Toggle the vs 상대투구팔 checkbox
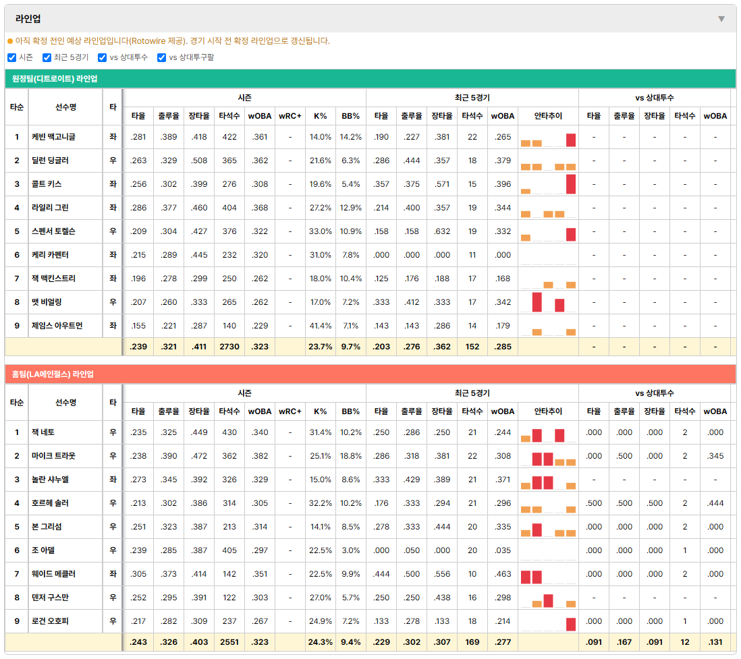The image size is (741, 659). click(x=161, y=57)
